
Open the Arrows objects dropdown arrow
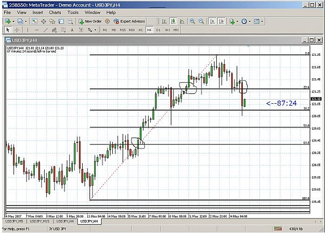coord(95,30)
